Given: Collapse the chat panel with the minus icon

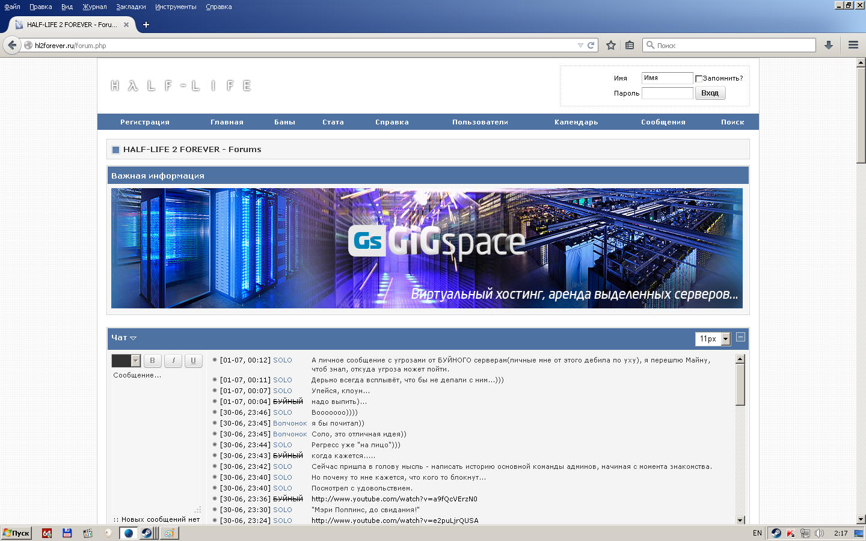Looking at the screenshot, I should tap(741, 337).
